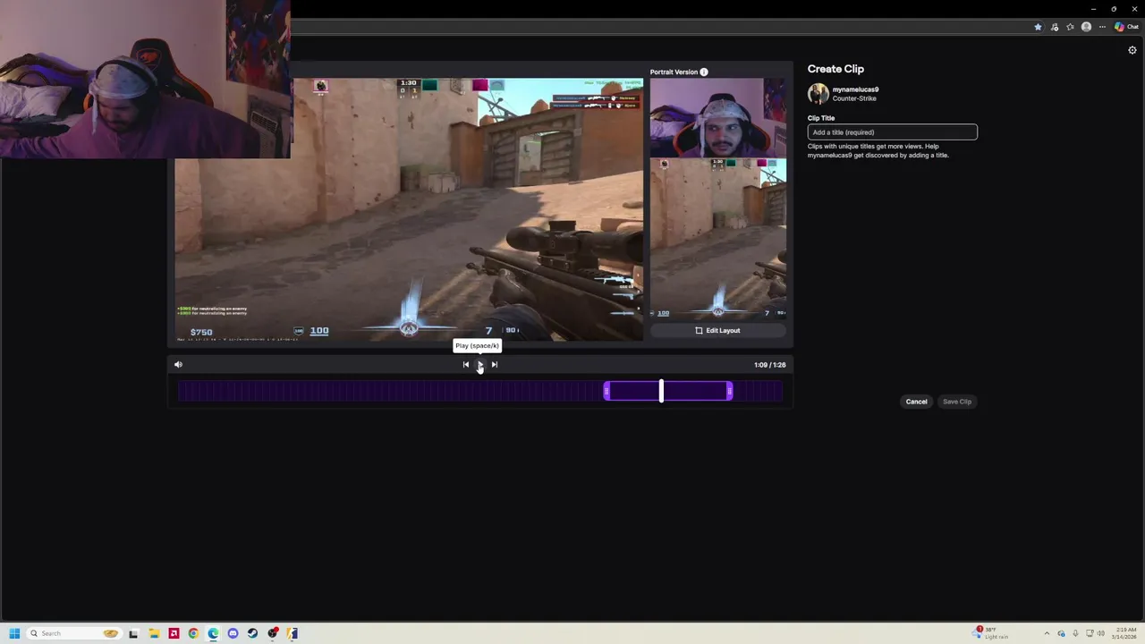Open the clip page settings gear
This screenshot has height=644, width=1145.
(1132, 50)
